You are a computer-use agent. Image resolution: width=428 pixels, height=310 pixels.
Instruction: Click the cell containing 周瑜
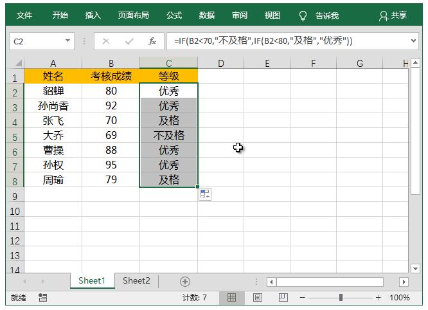click(53, 179)
